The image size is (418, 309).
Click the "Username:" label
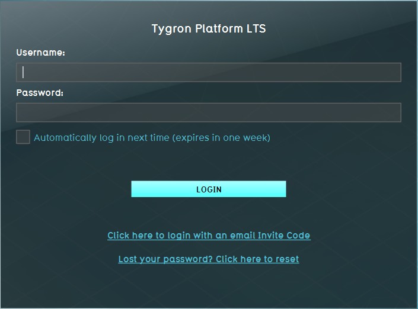(x=40, y=53)
